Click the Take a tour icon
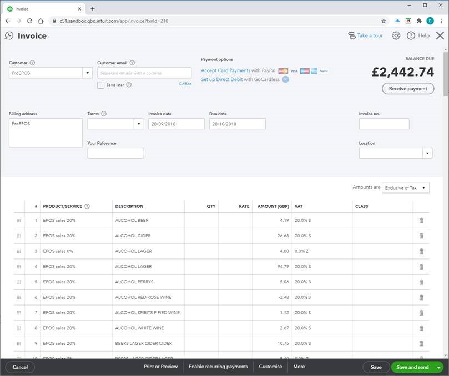The image size is (449, 376). (x=351, y=35)
